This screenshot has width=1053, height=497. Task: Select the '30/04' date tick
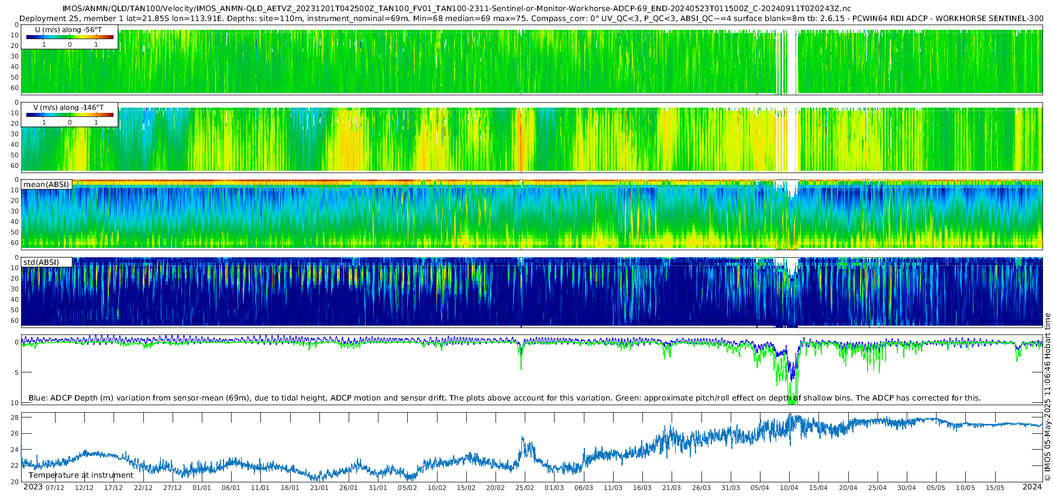coord(907,488)
